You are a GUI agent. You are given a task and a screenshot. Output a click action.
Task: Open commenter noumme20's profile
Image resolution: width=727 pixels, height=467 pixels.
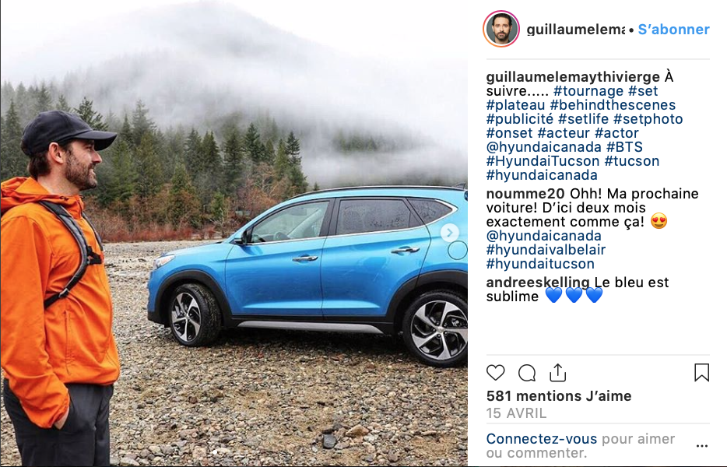point(525,193)
